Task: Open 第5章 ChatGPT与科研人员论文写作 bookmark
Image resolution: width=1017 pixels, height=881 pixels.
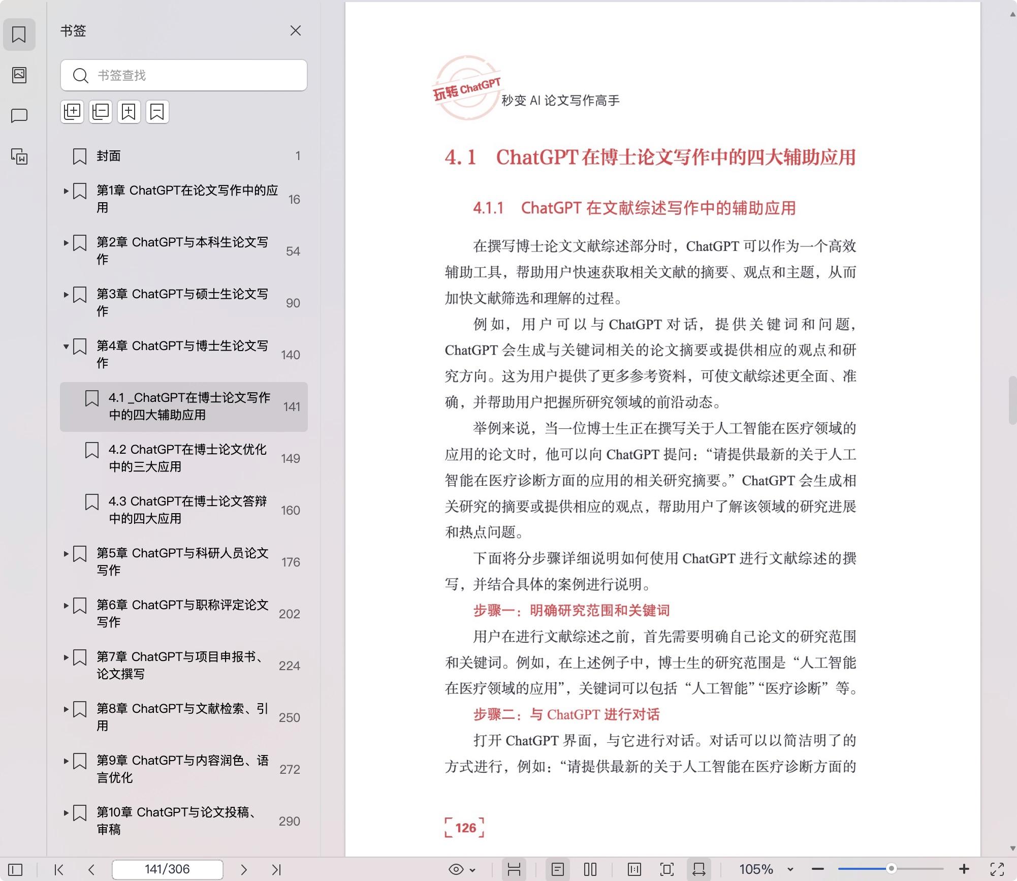Action: [182, 562]
